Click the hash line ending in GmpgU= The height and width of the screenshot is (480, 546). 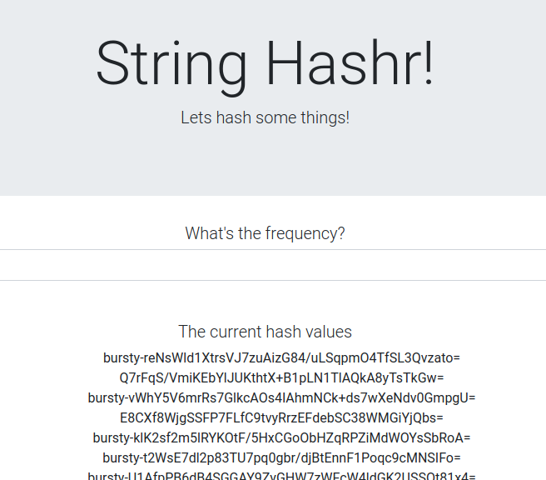(x=281, y=398)
